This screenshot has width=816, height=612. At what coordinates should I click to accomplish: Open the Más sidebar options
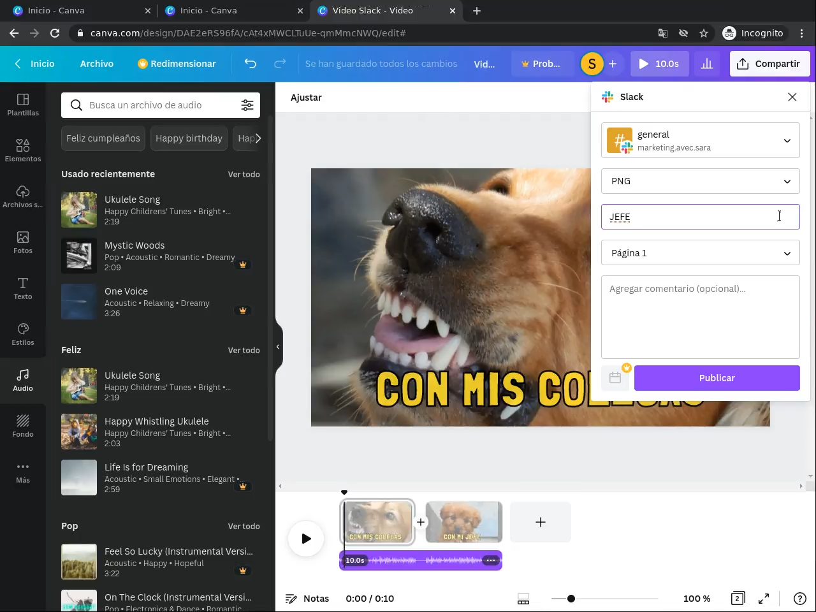(23, 472)
